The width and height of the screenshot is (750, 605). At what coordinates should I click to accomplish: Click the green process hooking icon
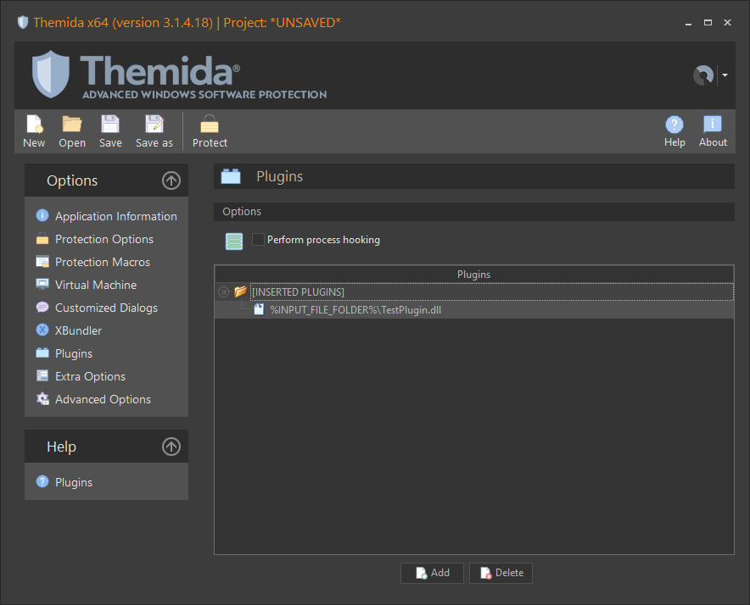234,241
